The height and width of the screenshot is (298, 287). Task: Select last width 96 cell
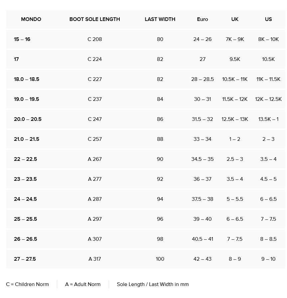pyautogui.click(x=160, y=219)
